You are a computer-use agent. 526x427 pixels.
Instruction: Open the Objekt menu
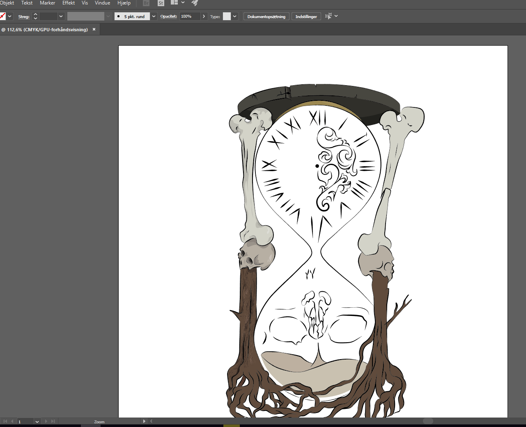click(x=7, y=3)
